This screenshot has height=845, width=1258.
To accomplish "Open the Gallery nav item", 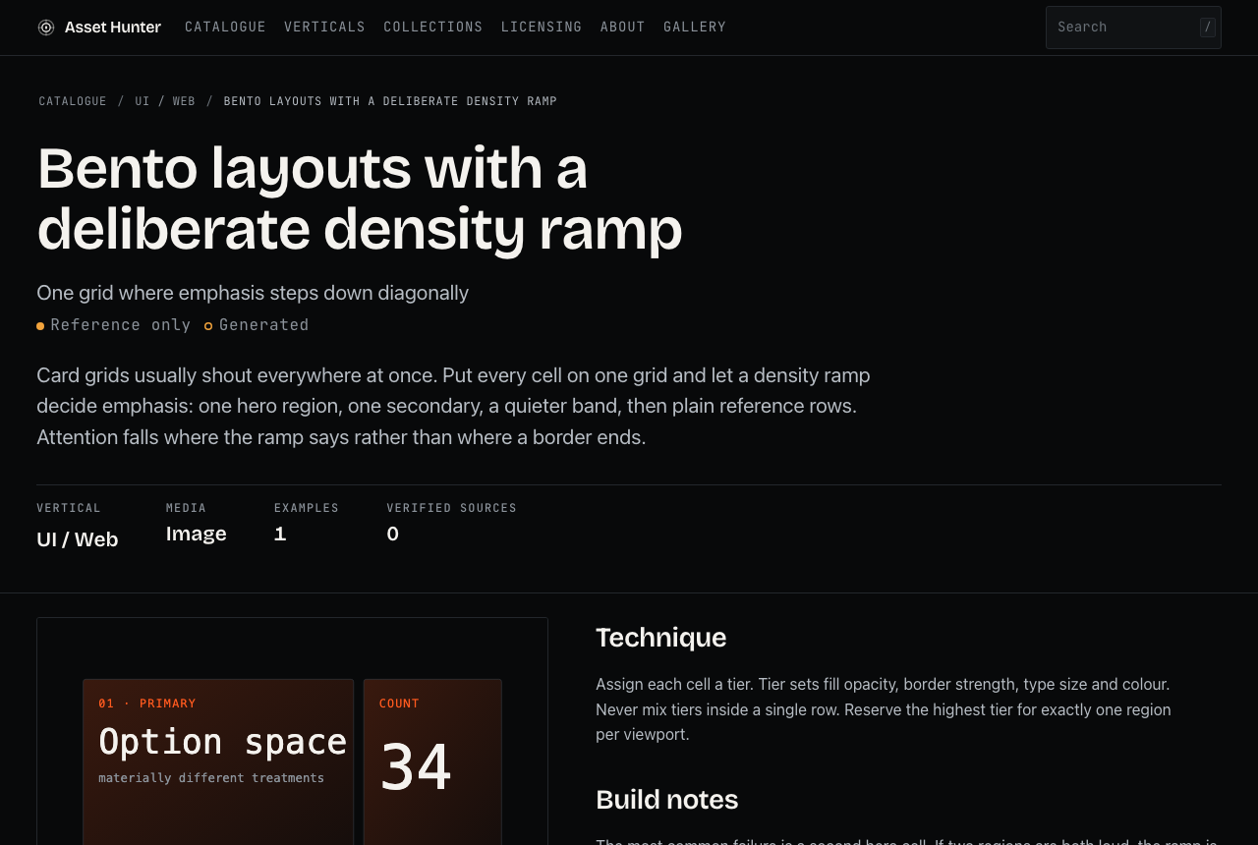I will (695, 28).
